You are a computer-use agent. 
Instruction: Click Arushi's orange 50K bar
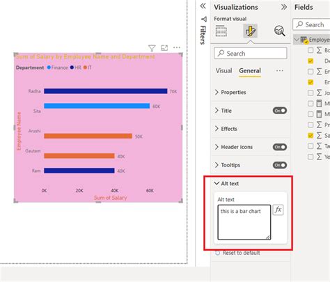(88, 136)
